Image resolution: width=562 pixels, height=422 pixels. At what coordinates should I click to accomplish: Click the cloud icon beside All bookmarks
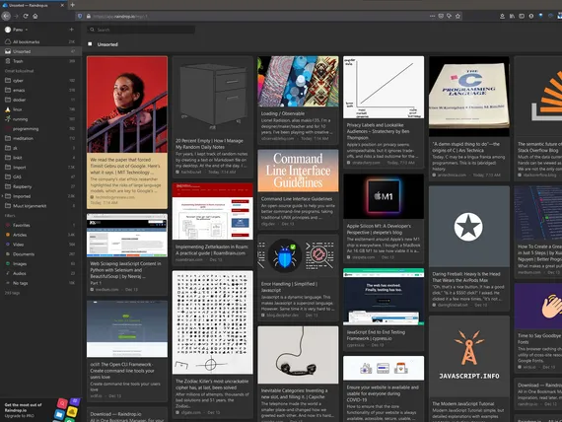coord(8,41)
